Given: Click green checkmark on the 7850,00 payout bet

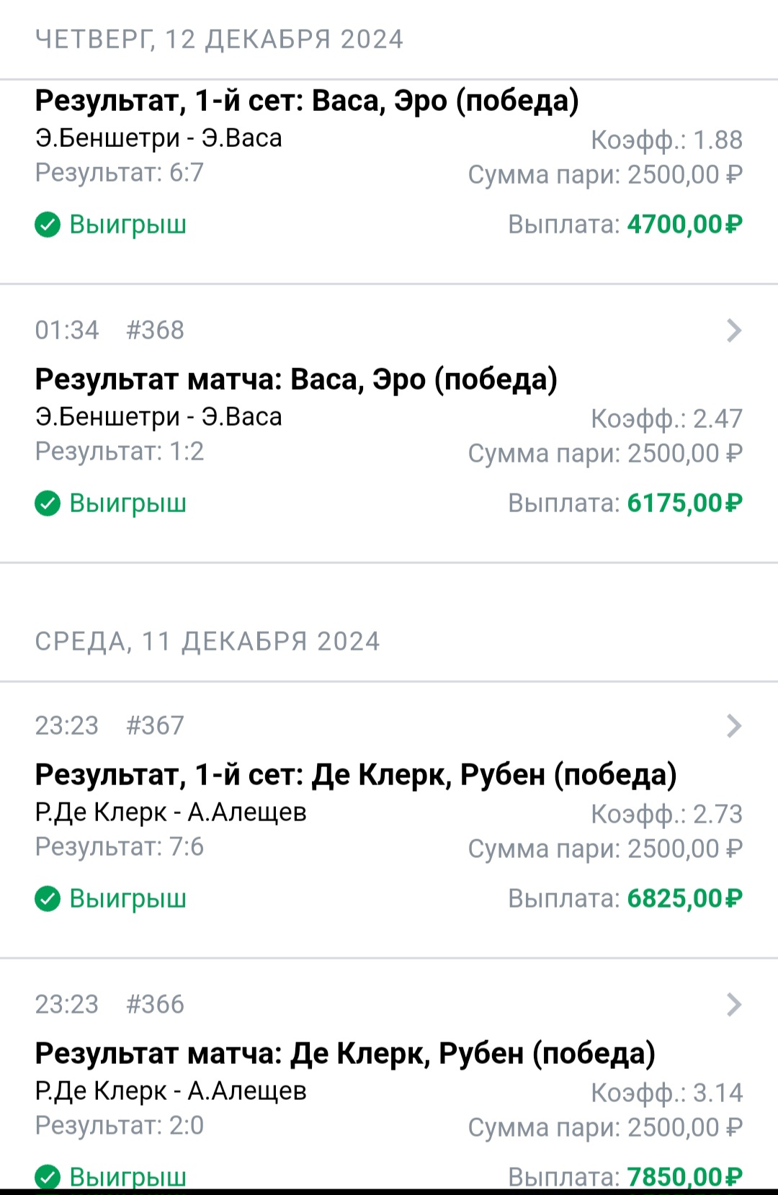Looking at the screenshot, I should pos(48,1178).
